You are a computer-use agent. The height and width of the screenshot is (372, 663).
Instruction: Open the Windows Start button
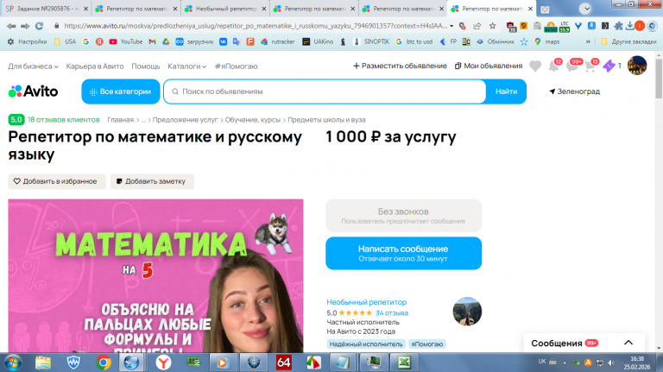(x=12, y=363)
